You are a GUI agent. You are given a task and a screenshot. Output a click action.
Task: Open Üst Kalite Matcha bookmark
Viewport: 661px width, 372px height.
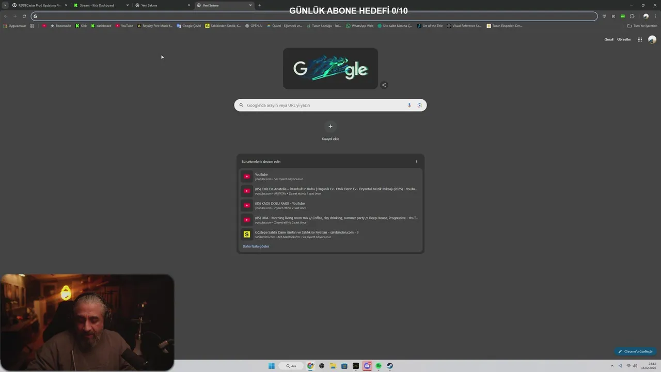(395, 26)
